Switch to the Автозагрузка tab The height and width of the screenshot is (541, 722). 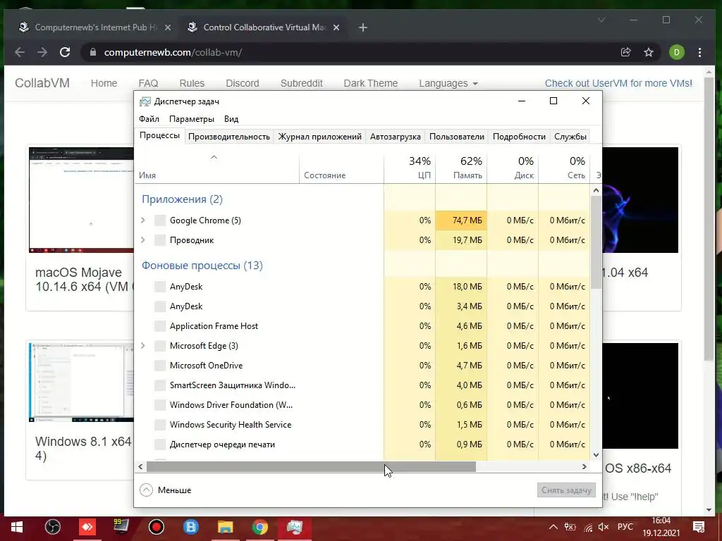395,137
